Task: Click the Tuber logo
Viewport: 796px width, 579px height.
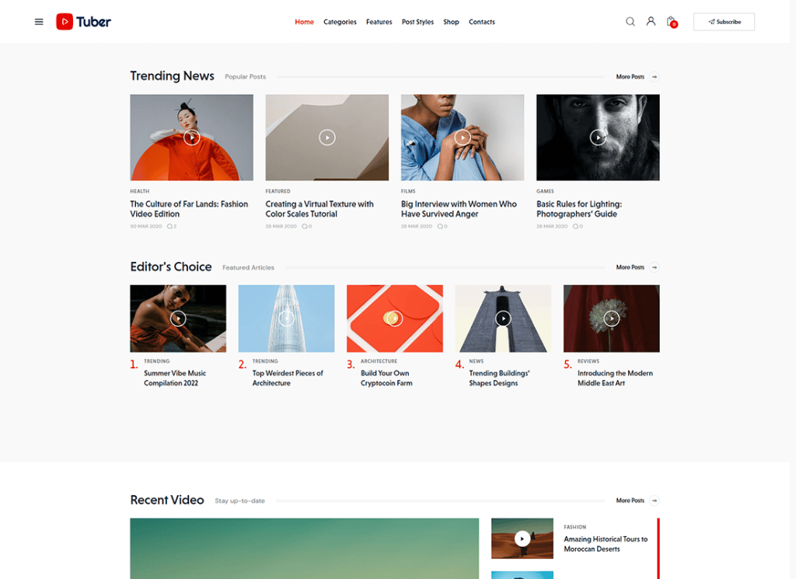Action: coord(83,22)
